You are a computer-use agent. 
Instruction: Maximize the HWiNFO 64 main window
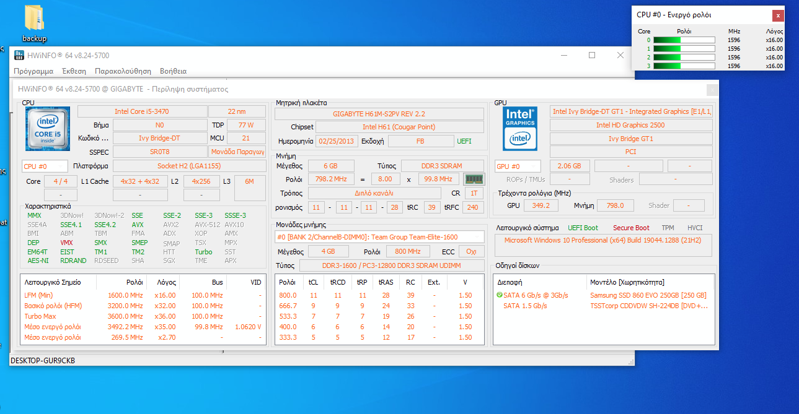click(x=592, y=55)
